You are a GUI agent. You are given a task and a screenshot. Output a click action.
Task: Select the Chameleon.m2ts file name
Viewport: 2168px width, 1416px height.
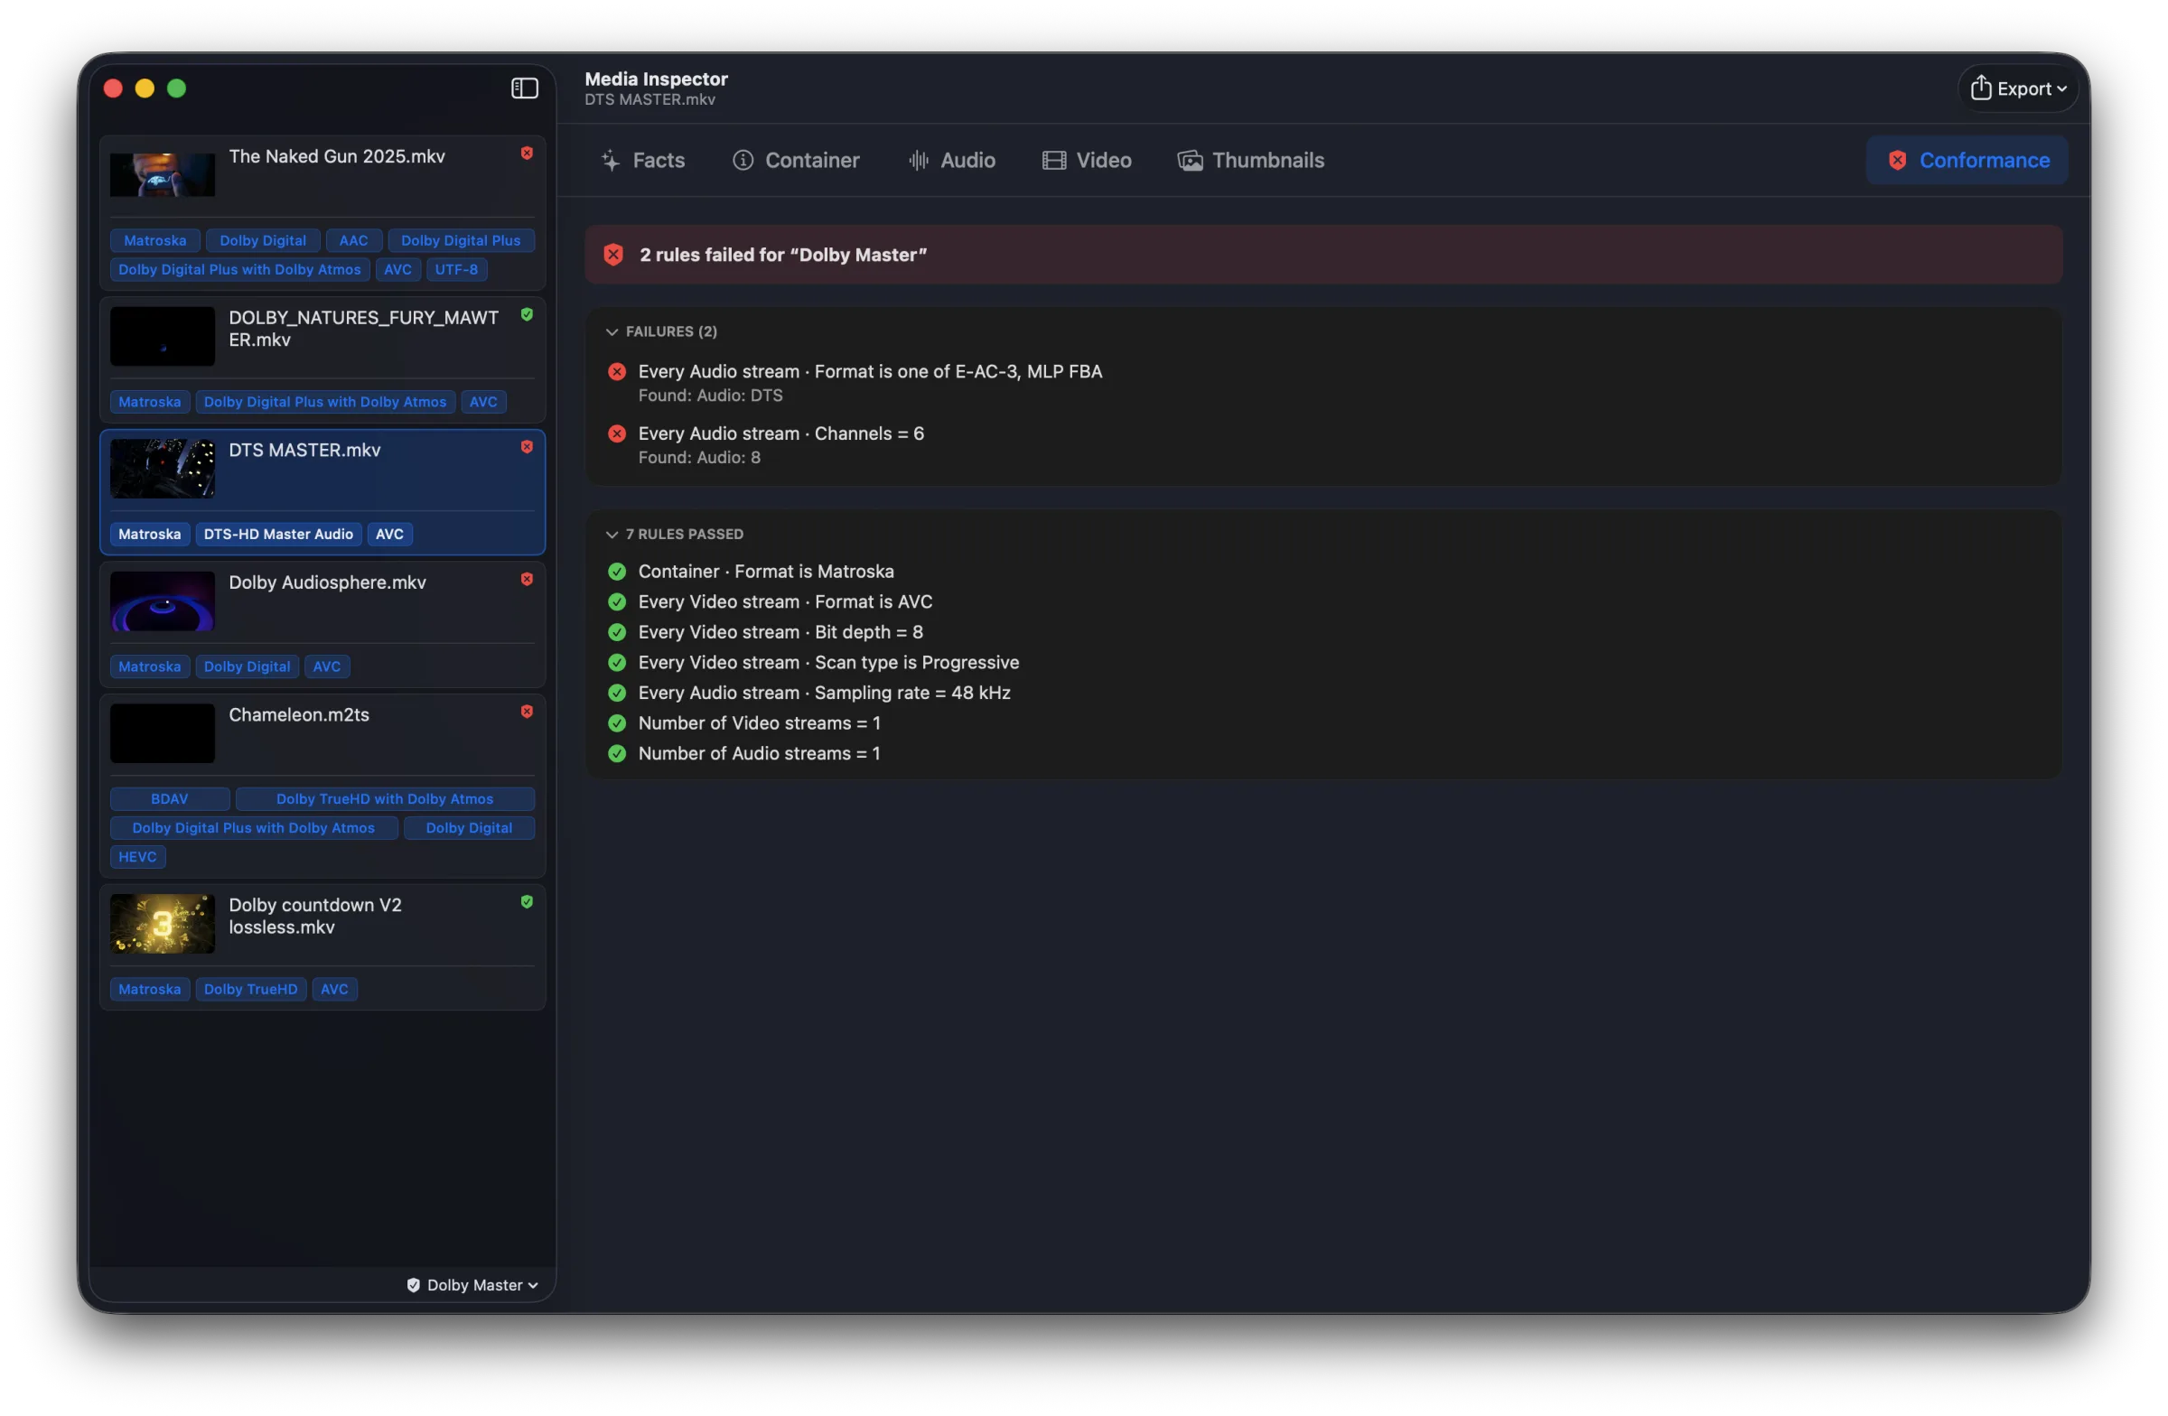click(x=299, y=715)
